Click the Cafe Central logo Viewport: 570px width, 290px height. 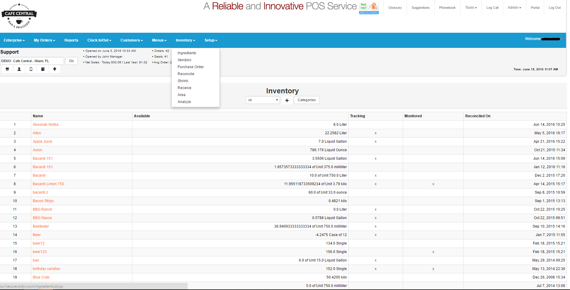[x=19, y=16]
